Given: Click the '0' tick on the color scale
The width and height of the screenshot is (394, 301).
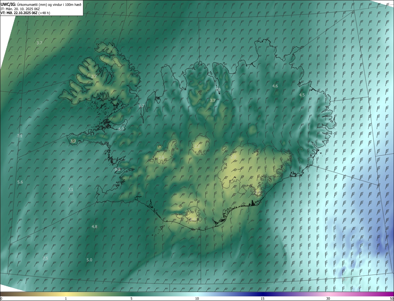Looking at the screenshot, I should (x=1, y=299).
